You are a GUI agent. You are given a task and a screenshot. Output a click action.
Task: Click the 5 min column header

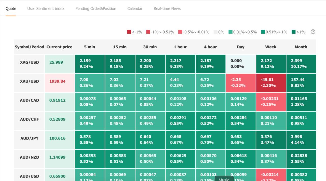click(x=89, y=47)
